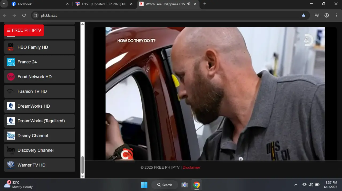Open the Windows Start menu
342x191 pixels.
click(144, 185)
